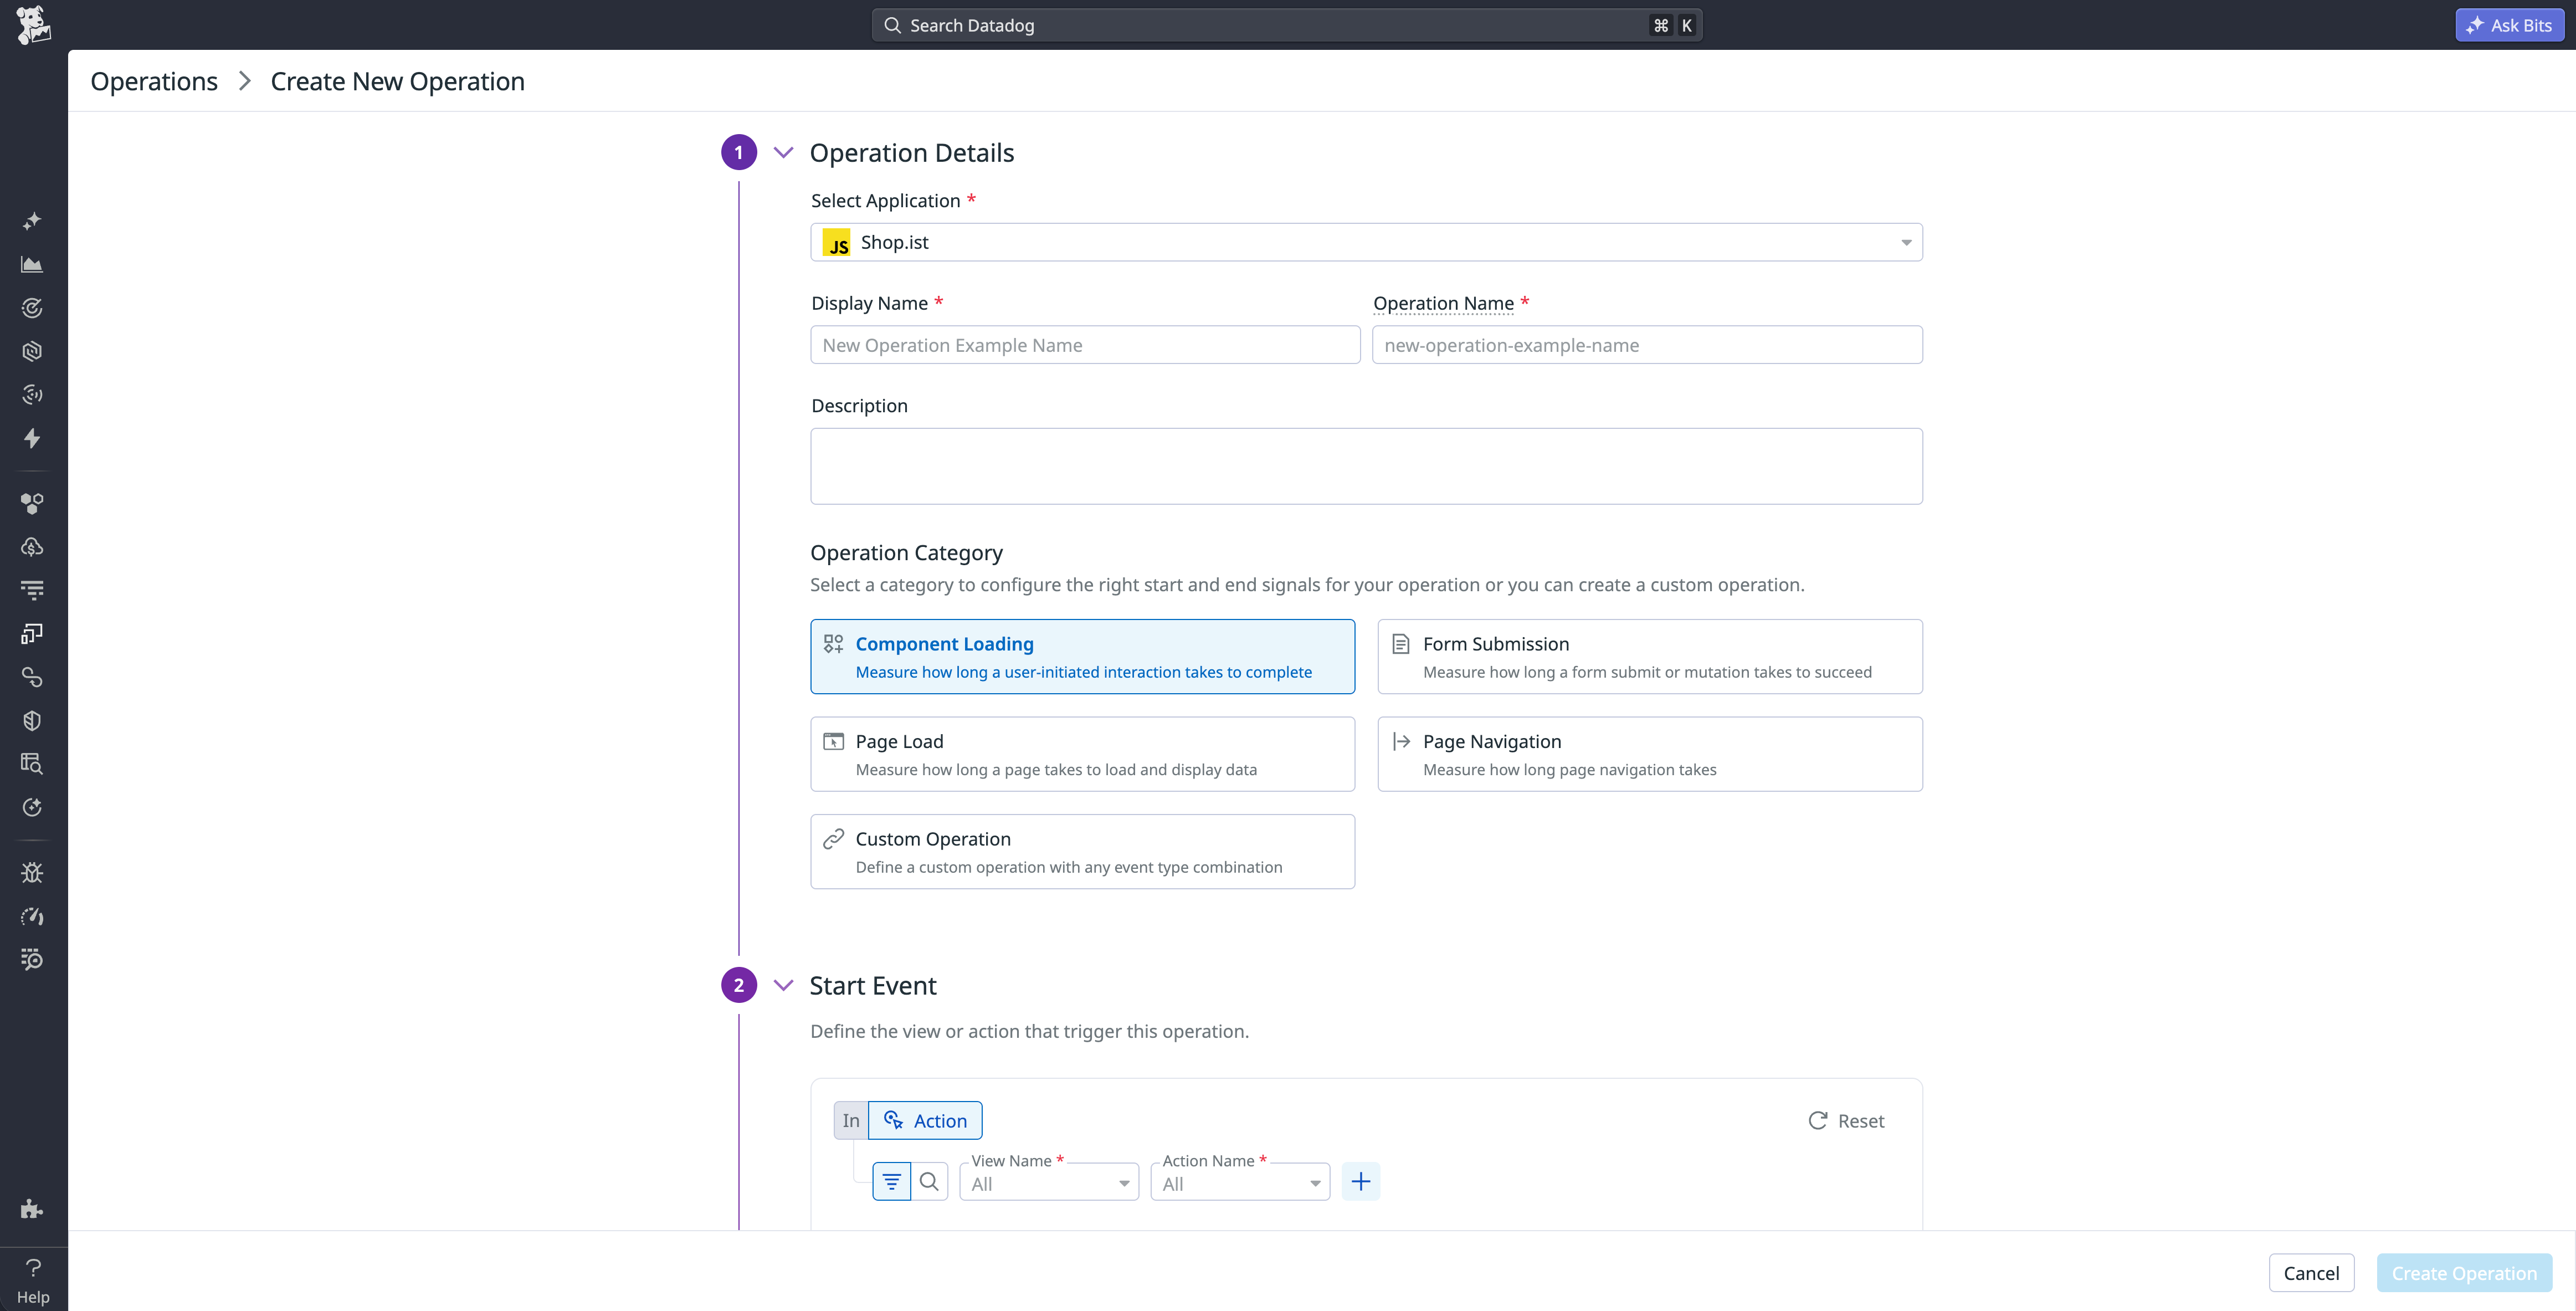Select the Custom Operation category
The height and width of the screenshot is (1311, 2576).
coord(1082,851)
